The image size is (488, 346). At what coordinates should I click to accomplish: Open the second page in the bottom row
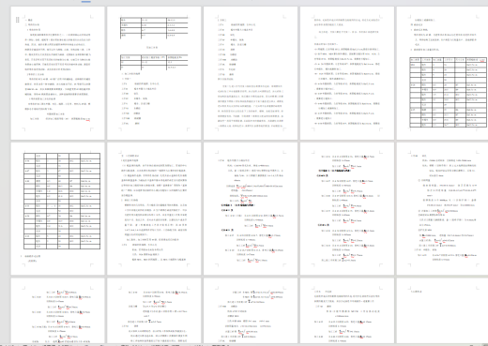tap(154, 310)
